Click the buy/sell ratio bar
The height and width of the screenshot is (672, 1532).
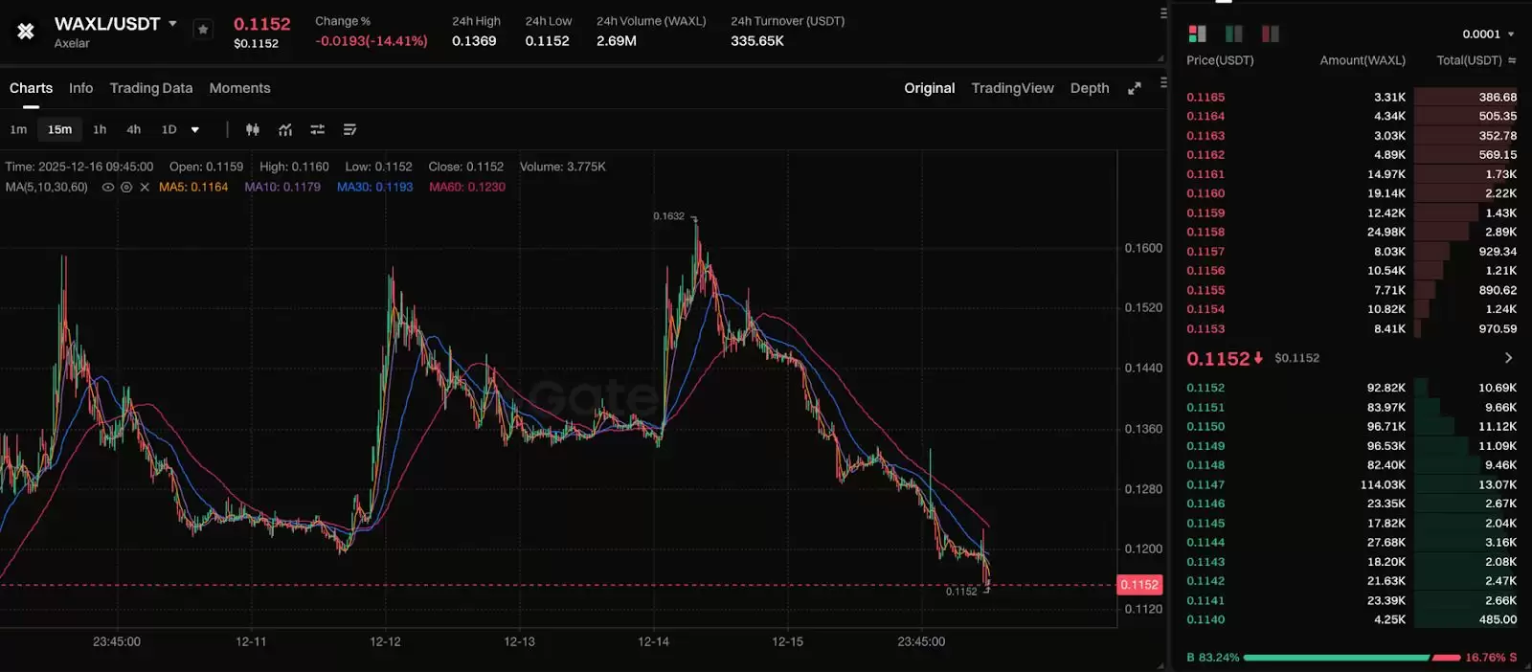tap(1350, 658)
